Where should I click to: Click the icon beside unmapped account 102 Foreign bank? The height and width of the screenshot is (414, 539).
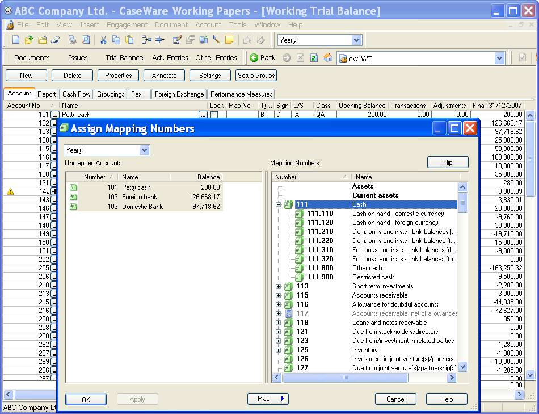[x=73, y=197]
